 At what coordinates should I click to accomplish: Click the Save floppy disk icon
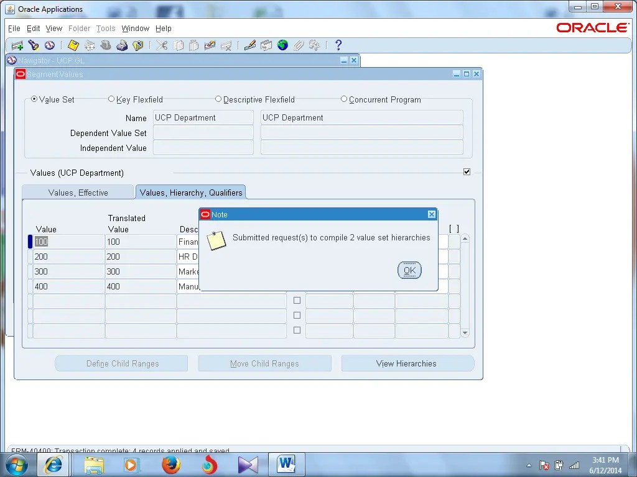(73, 45)
